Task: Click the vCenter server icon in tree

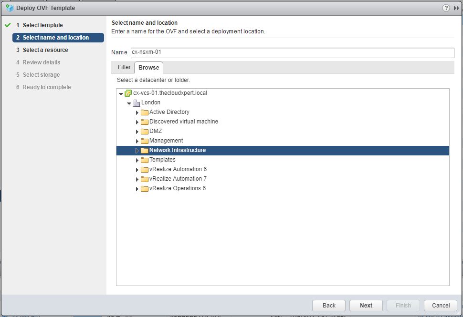Action: coord(128,93)
